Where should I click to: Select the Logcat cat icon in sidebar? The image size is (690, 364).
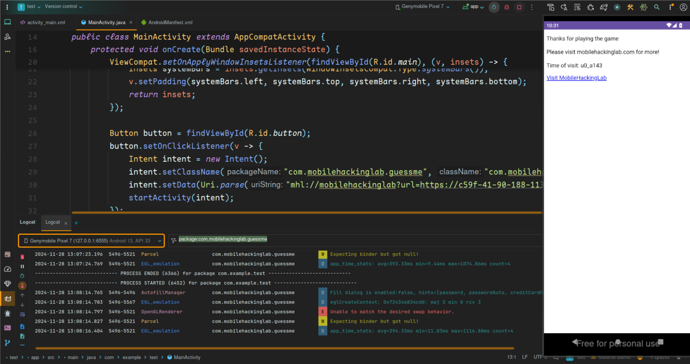(7, 299)
